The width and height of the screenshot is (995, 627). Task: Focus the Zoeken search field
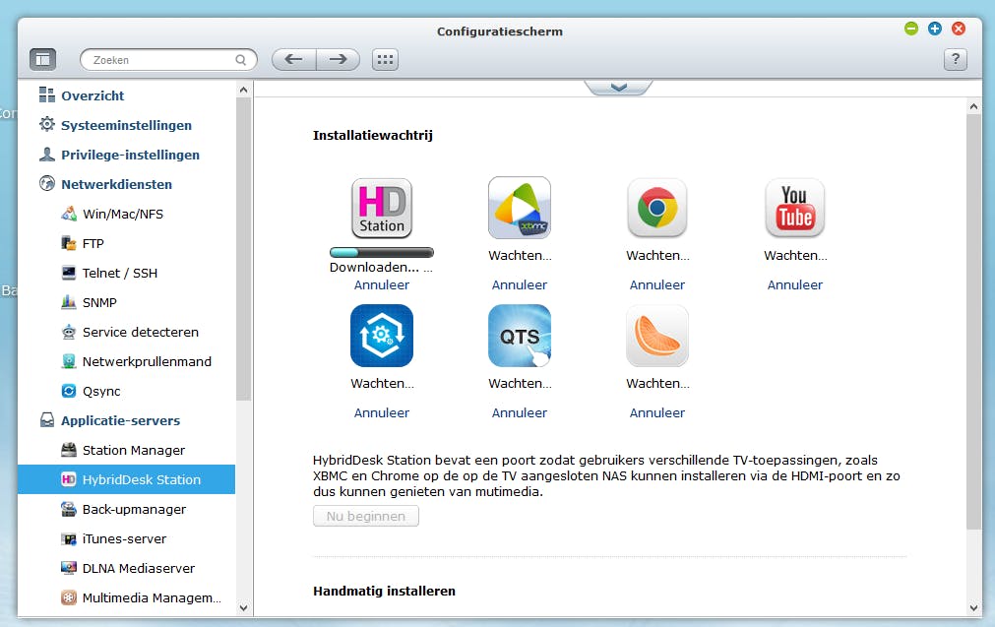coord(169,60)
